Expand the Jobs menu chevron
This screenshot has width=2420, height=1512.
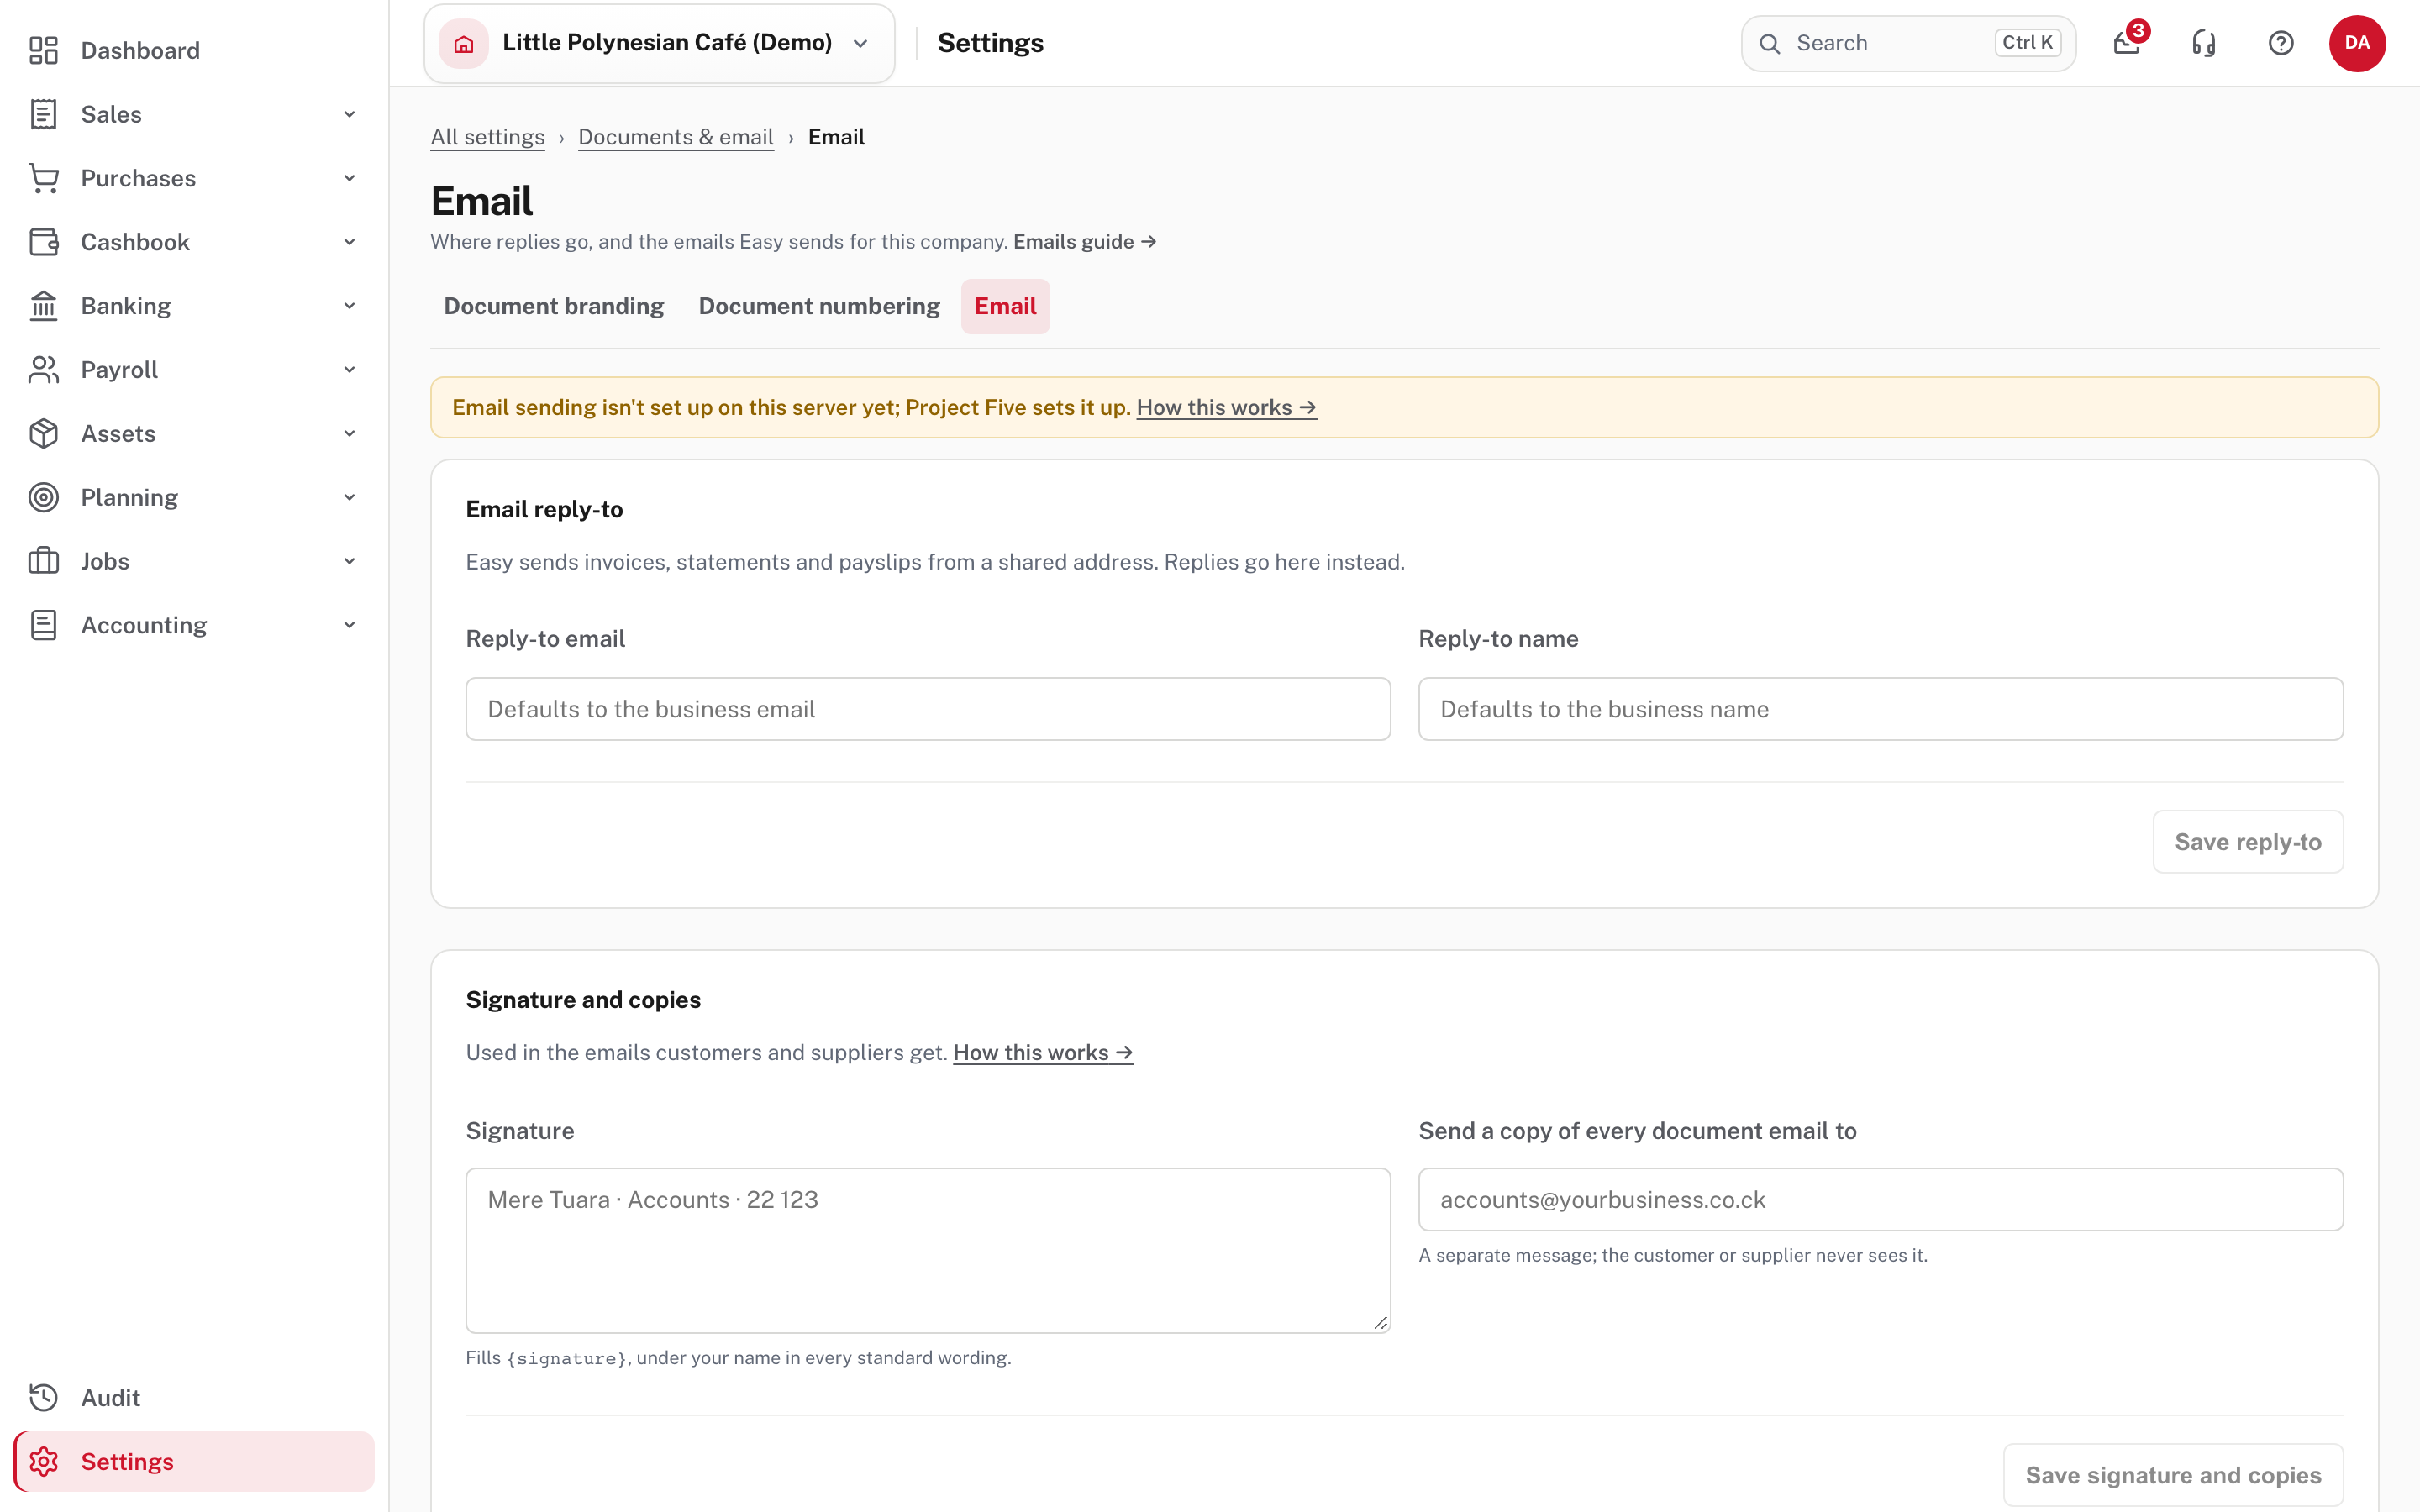(x=349, y=561)
